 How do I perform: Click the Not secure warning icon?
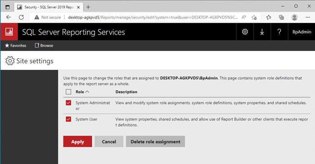coord(37,17)
